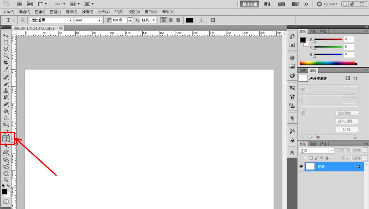Click the 反相 button
This screenshot has width=369, height=209.
346,130
